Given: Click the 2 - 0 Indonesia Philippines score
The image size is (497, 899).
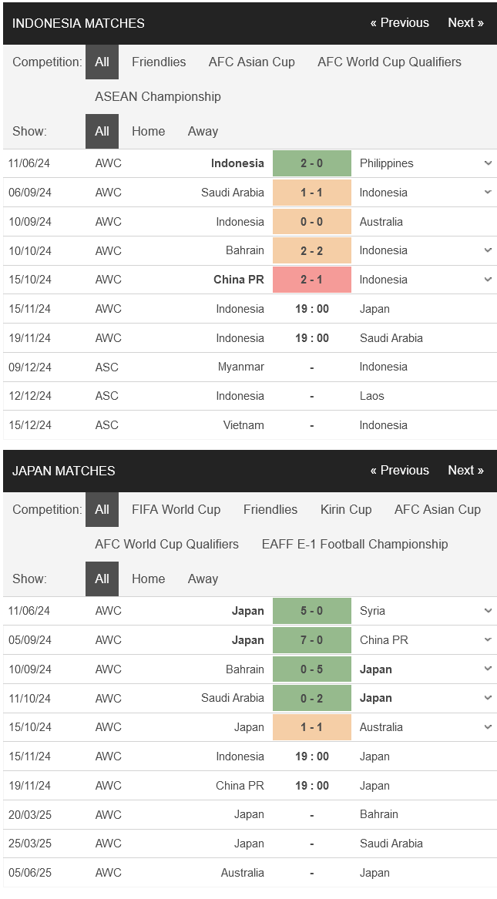Looking at the screenshot, I should 311,163.
